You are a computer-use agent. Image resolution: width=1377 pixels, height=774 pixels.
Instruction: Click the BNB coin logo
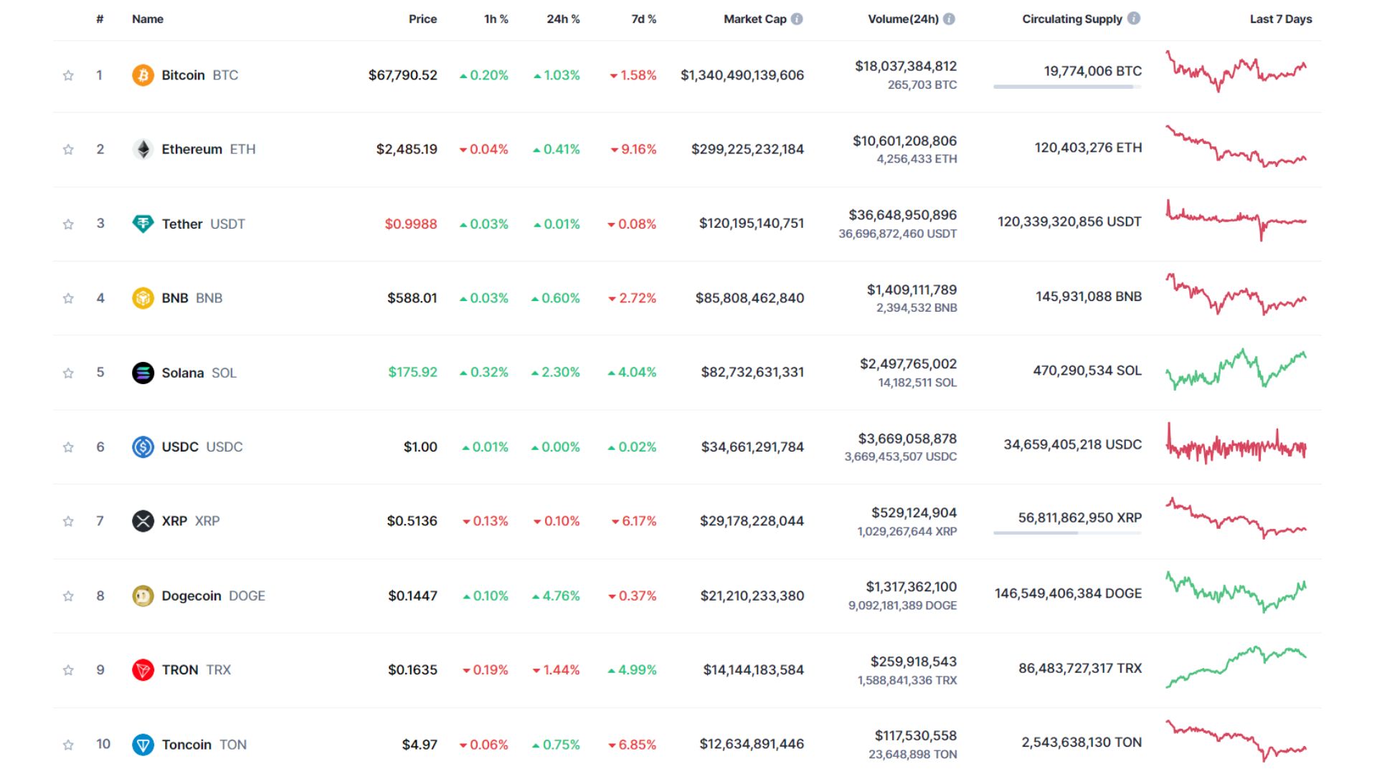click(x=143, y=297)
